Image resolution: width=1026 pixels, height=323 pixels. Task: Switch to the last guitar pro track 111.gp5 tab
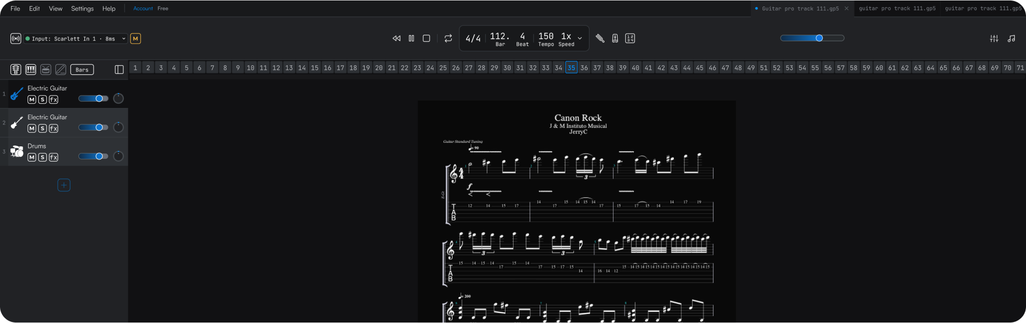983,9
